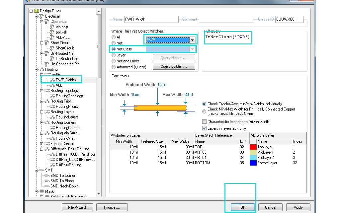Screen dimensions: 340x213
Task: Open the PWR net class dropdown
Action: 192,40
